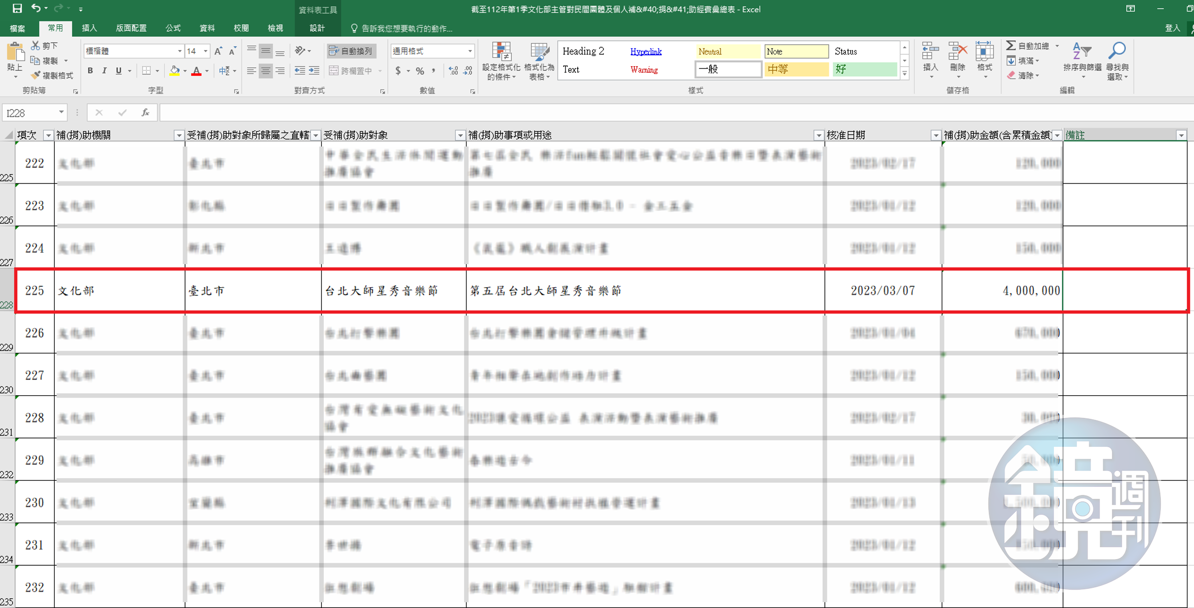1194x608 pixels.
Task: Click the Undo arrow icon
Action: point(36,8)
